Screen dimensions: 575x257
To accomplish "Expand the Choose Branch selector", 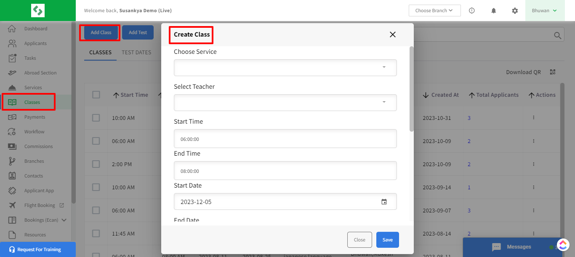I will coord(434,10).
